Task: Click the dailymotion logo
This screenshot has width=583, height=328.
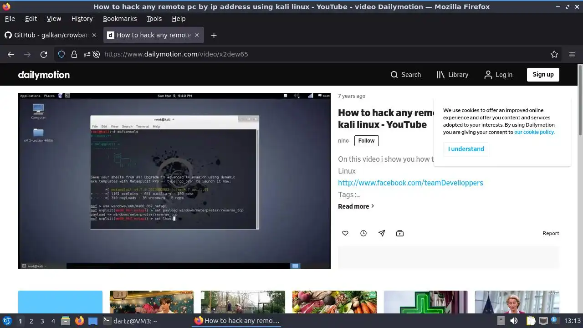Action: point(44,75)
